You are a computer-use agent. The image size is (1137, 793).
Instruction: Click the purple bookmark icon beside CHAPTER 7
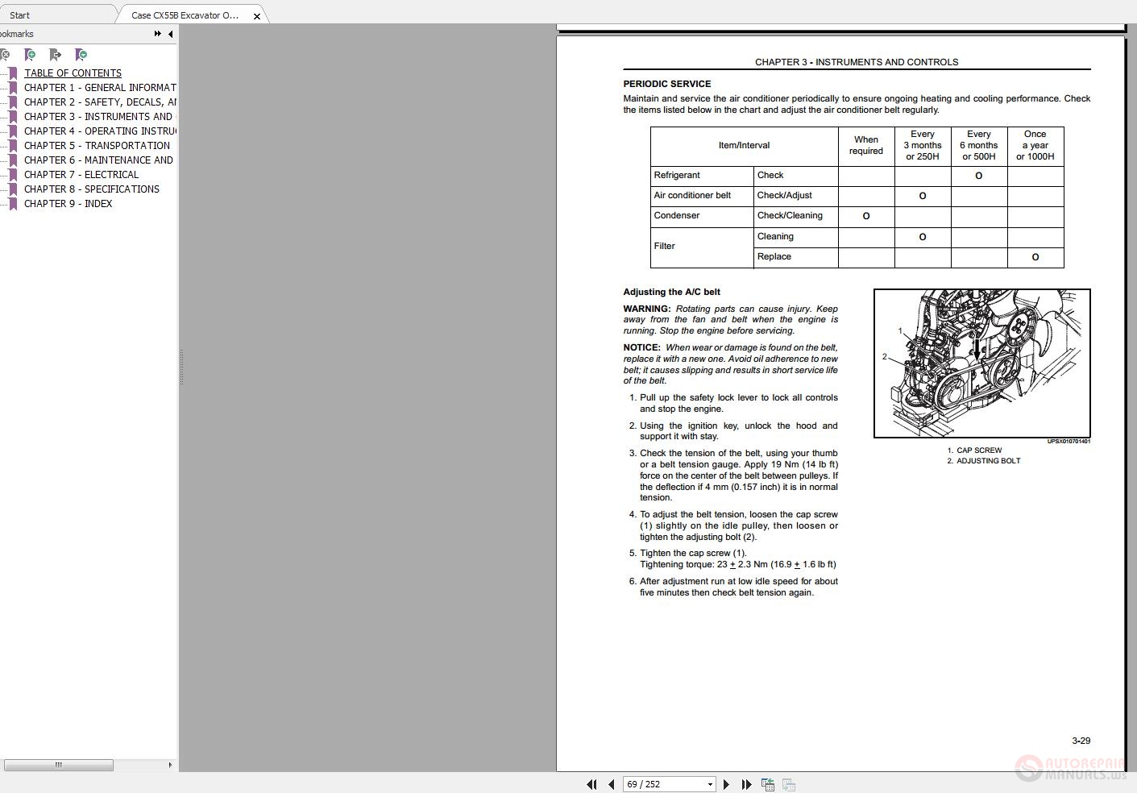13,175
